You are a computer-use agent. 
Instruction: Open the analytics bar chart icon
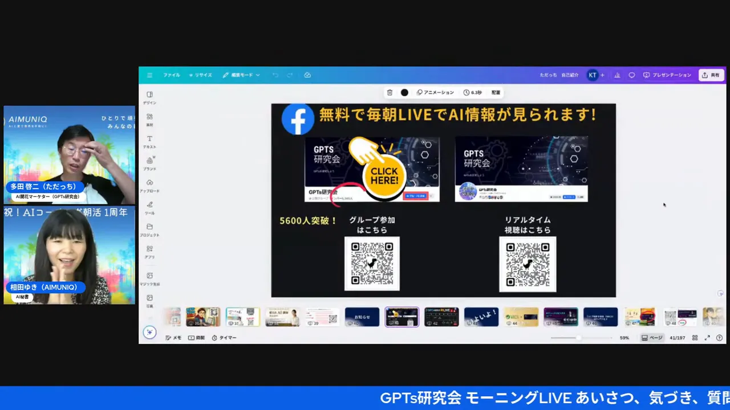pos(617,75)
